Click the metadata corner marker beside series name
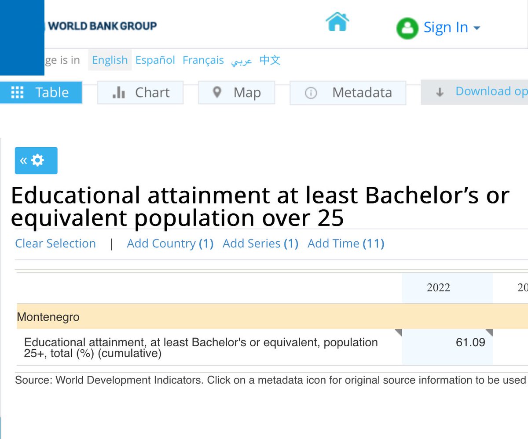The height and width of the screenshot is (439, 528). [398, 333]
